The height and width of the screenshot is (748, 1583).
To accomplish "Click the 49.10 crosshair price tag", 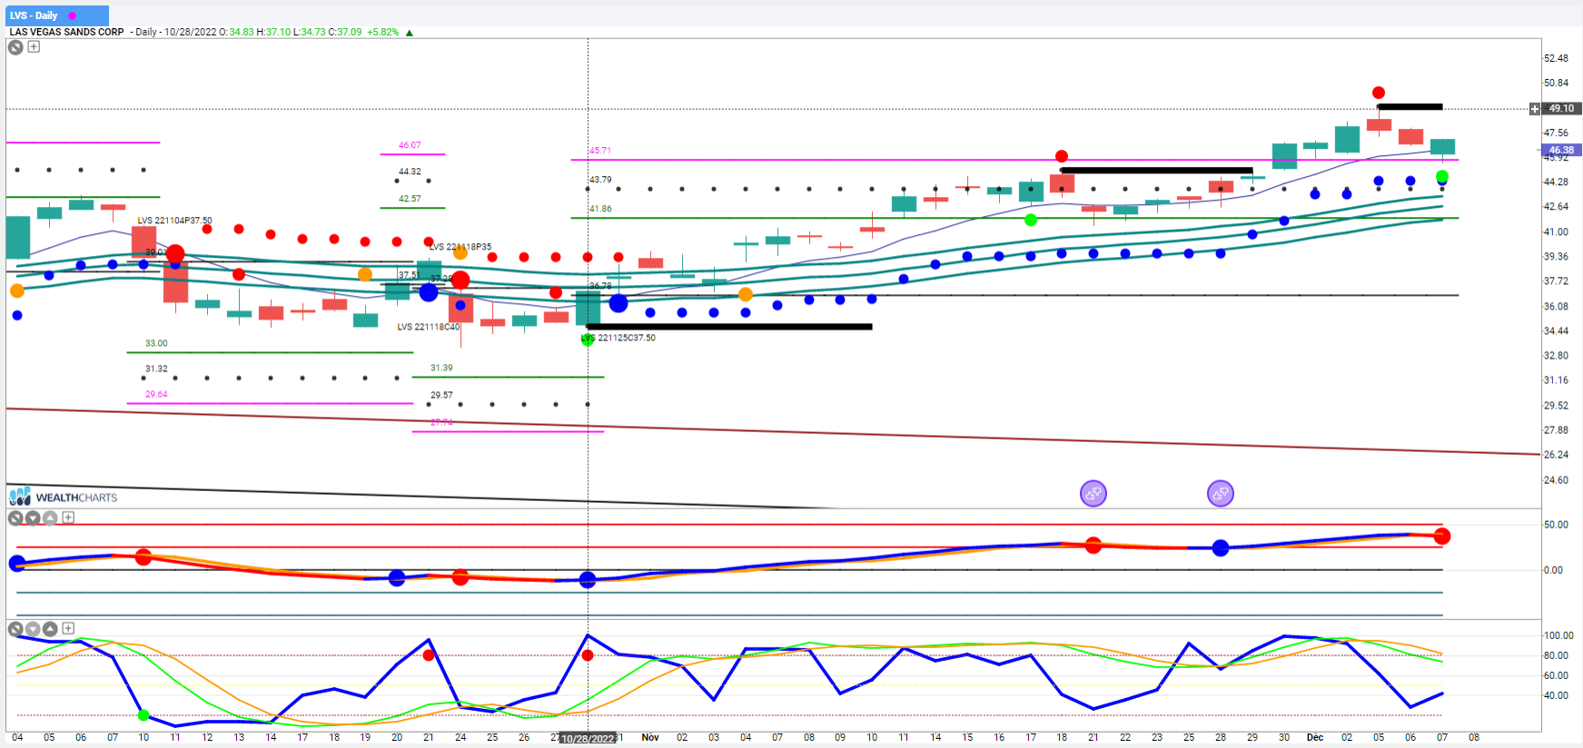I will point(1562,109).
